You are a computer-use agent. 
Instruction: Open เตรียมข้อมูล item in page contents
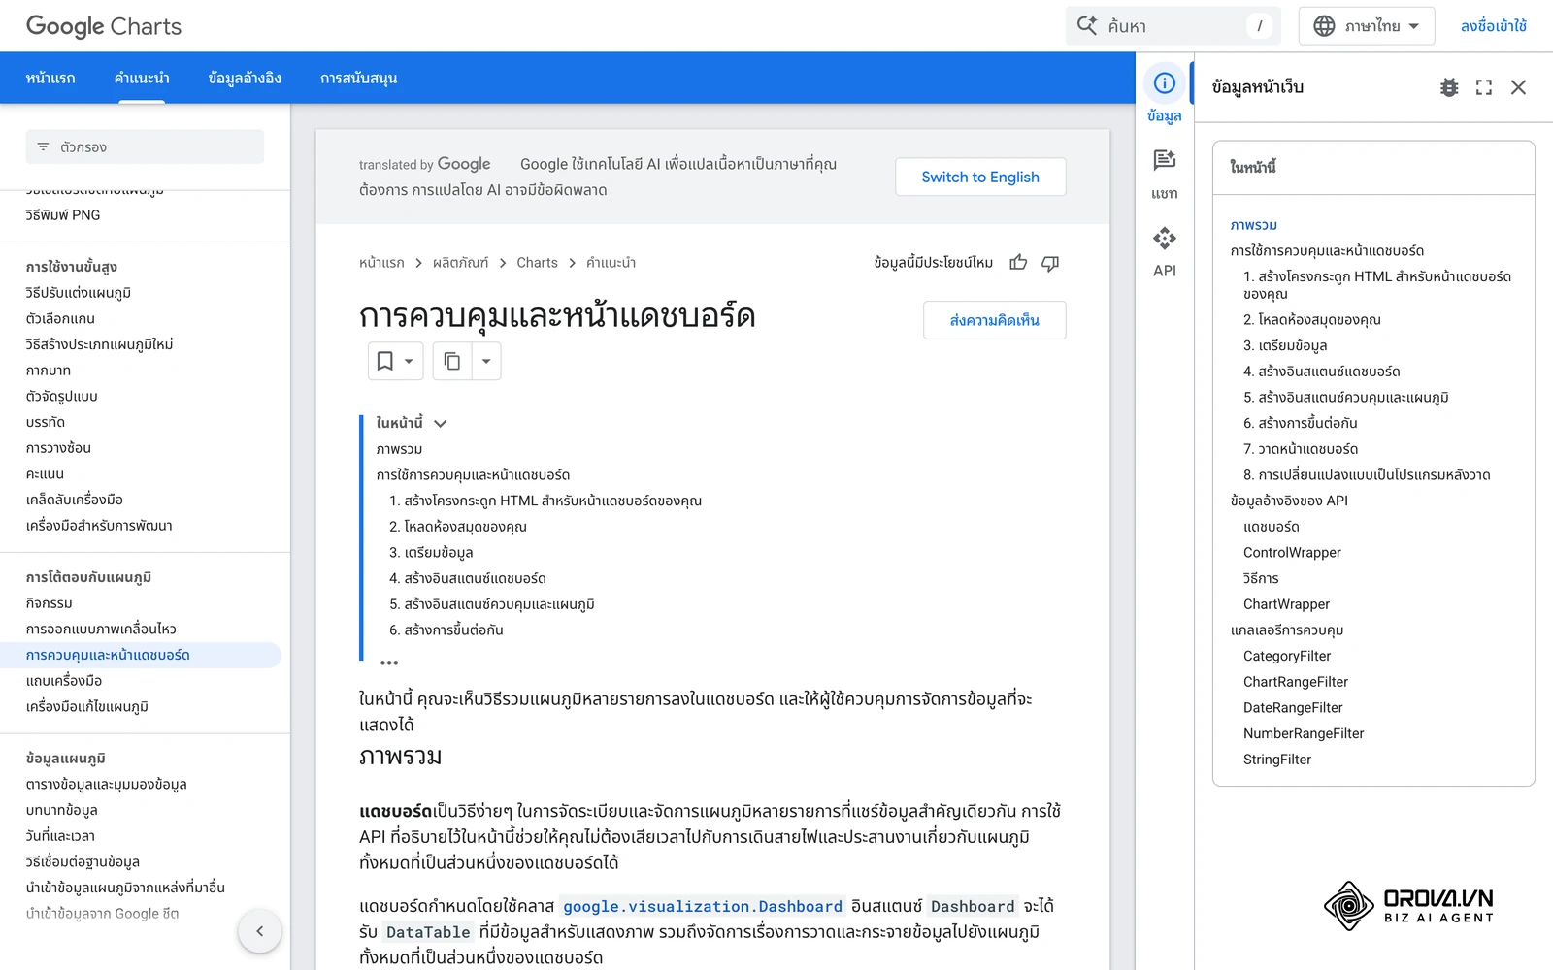431,552
